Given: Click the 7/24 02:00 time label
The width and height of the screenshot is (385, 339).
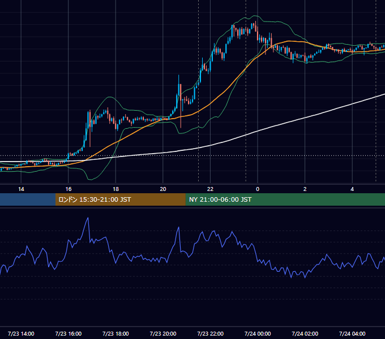Looking at the screenshot, I should click(x=305, y=333).
